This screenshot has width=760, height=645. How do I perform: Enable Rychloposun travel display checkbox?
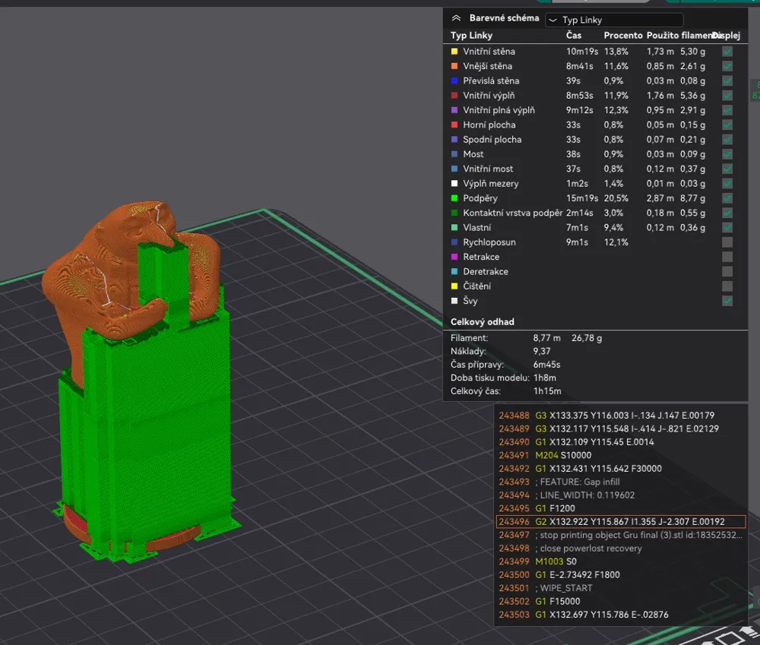[x=727, y=242]
